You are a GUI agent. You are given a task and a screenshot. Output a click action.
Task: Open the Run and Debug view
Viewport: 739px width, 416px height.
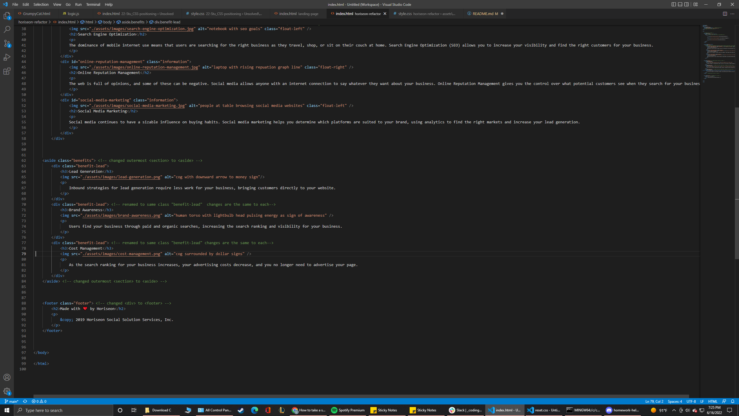7,57
